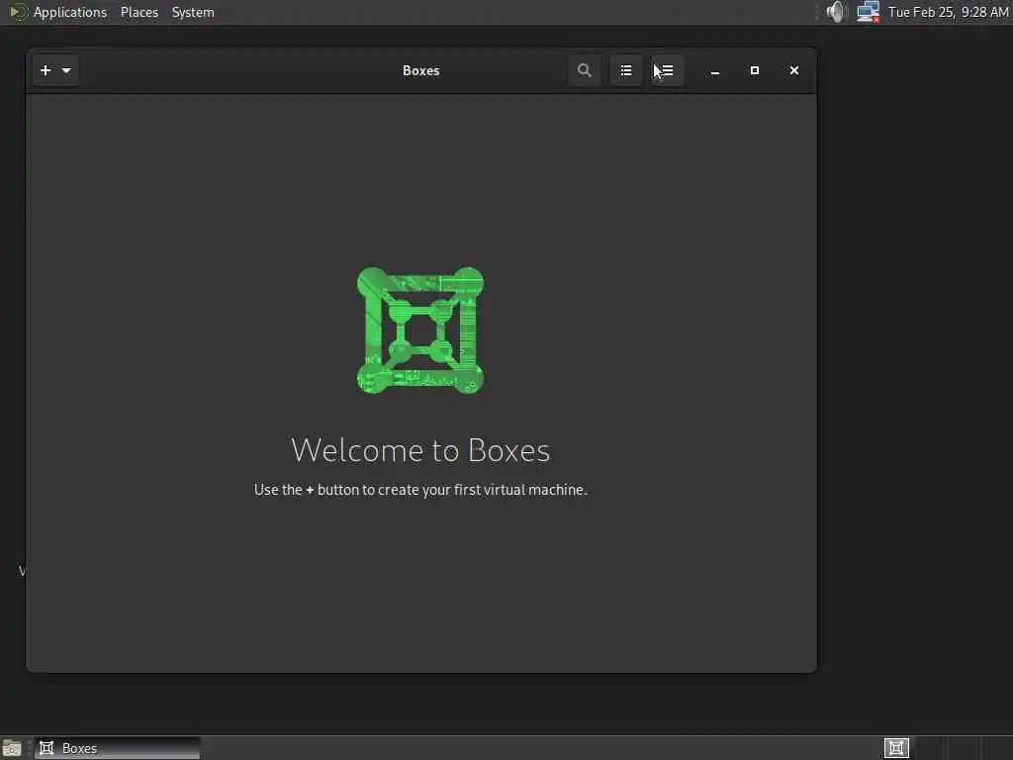Open the Places menu
Screen dimensions: 1013x760
click(139, 12)
